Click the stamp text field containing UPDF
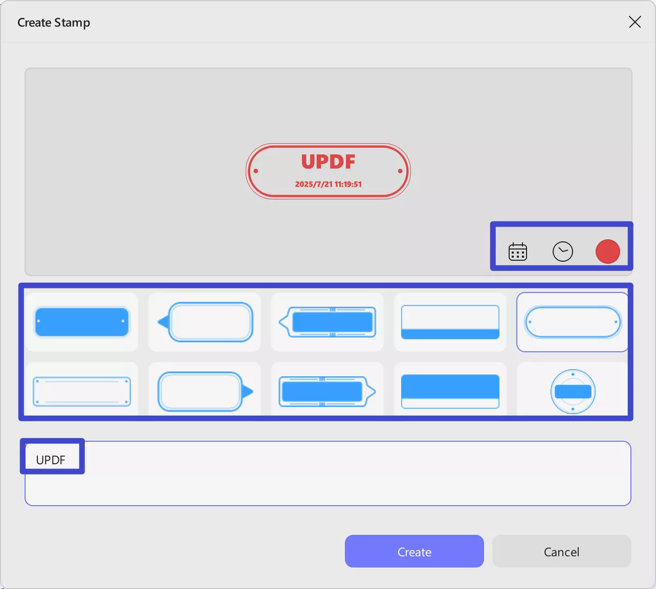This screenshot has height=589, width=656. [328, 473]
